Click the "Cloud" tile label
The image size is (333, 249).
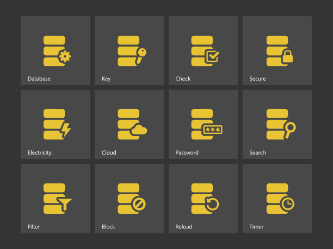[109, 153]
